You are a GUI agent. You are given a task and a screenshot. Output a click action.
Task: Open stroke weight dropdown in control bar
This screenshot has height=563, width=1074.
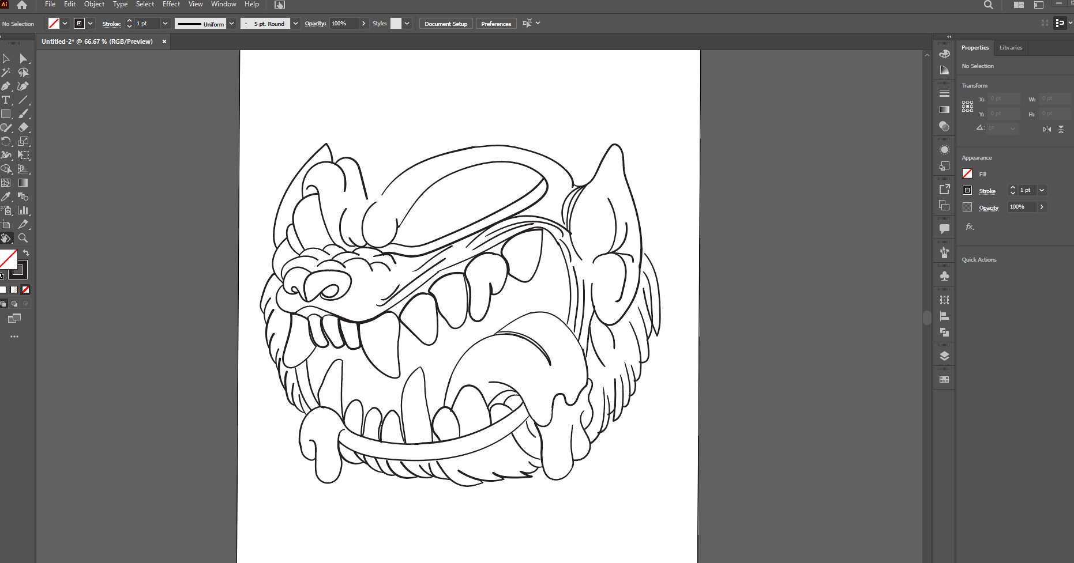pyautogui.click(x=165, y=24)
